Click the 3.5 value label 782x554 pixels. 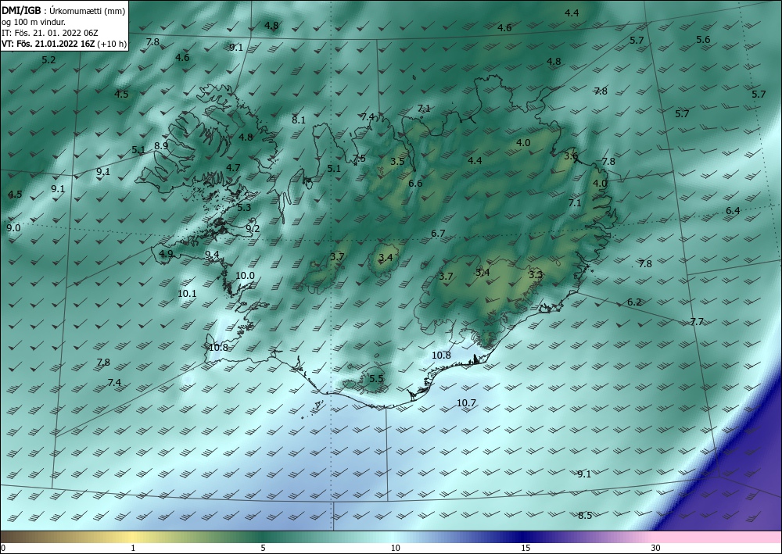pos(397,161)
